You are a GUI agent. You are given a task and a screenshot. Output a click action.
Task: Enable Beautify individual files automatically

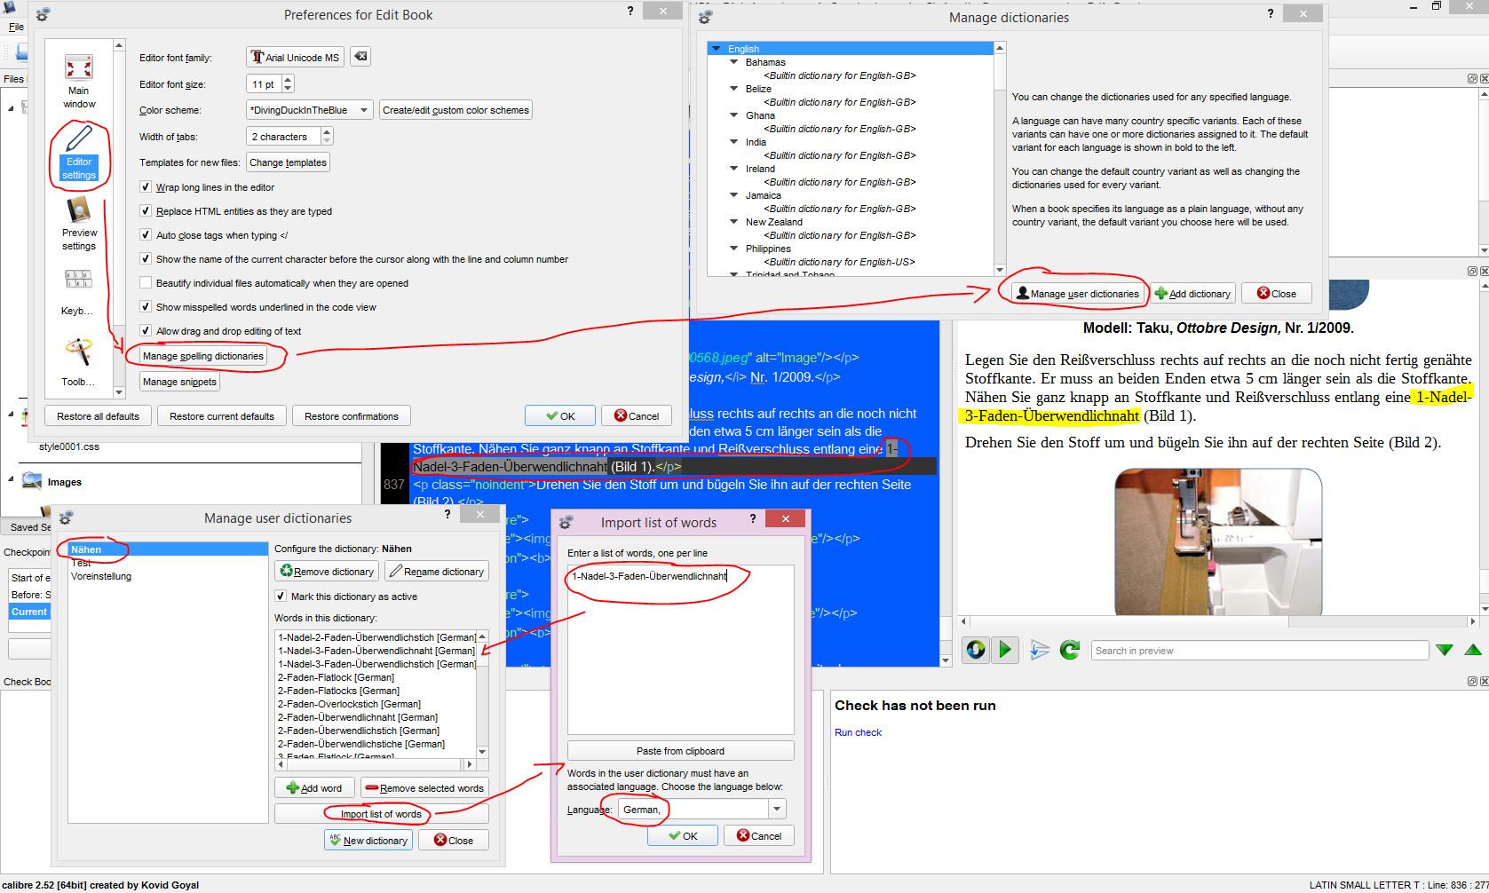[146, 283]
